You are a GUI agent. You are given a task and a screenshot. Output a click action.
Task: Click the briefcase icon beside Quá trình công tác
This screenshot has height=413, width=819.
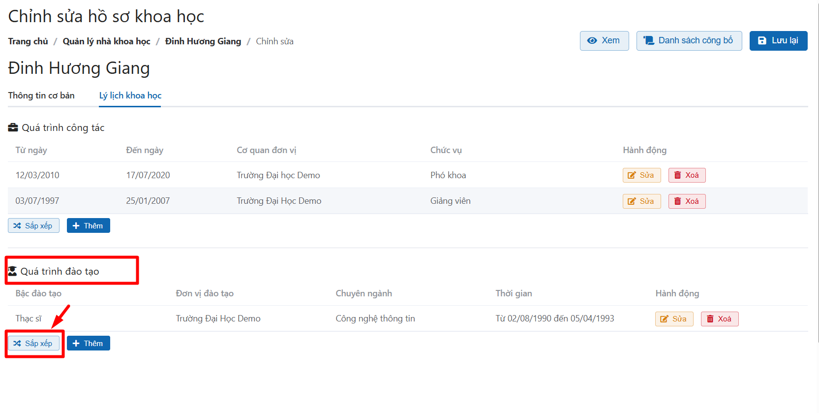tap(13, 128)
